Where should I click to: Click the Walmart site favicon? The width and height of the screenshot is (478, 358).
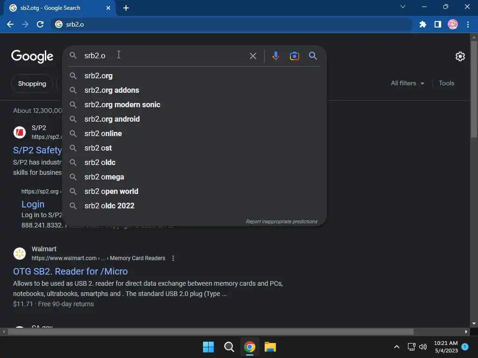pos(20,254)
